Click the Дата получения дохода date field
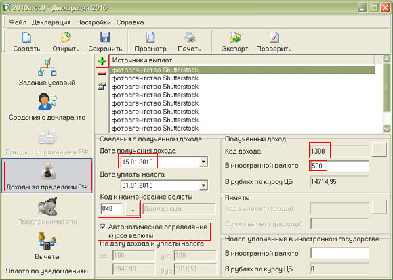 160,162
